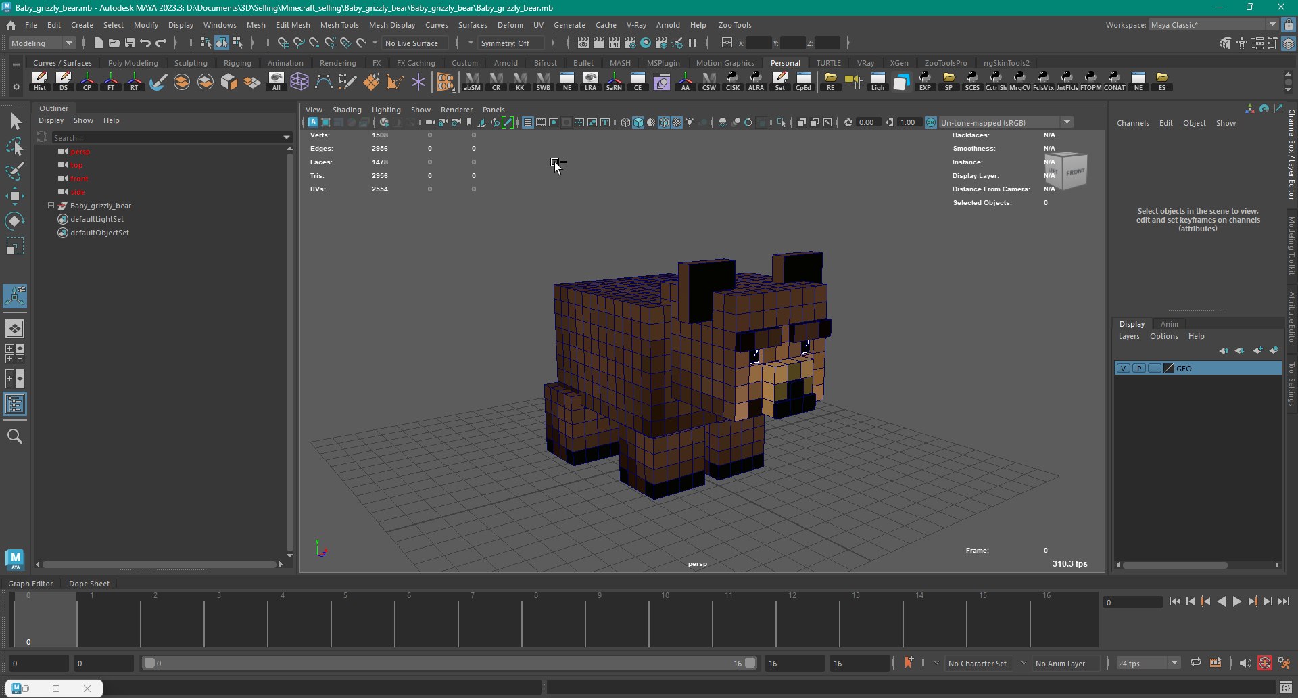Click the CONAT shelf button
This screenshot has width=1298, height=698.
click(1115, 81)
